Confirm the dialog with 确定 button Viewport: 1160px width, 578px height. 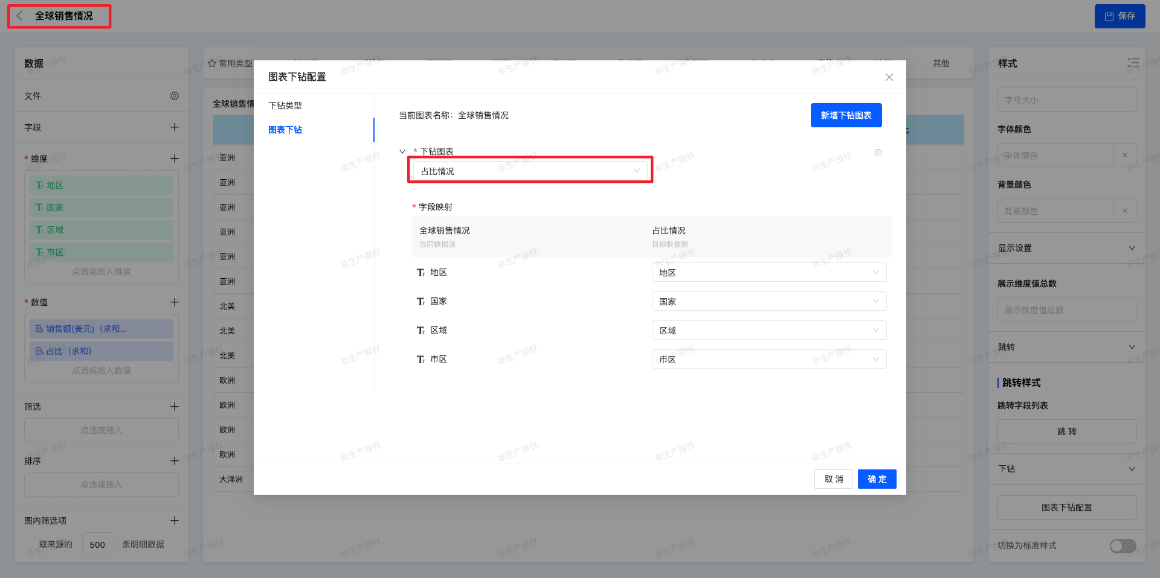click(877, 479)
